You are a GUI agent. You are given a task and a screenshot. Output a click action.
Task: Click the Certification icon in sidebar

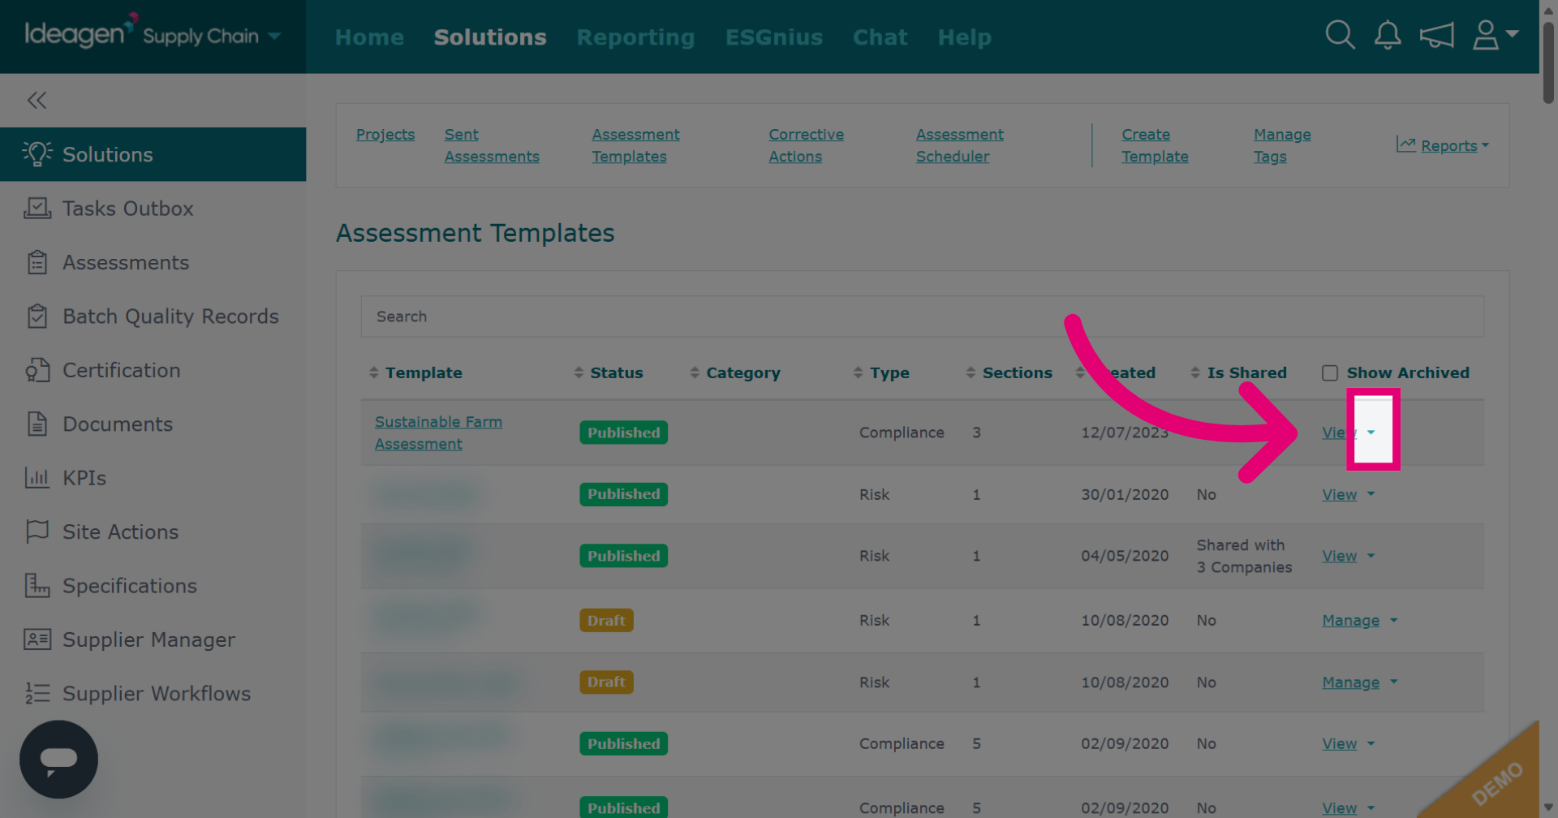coord(37,370)
